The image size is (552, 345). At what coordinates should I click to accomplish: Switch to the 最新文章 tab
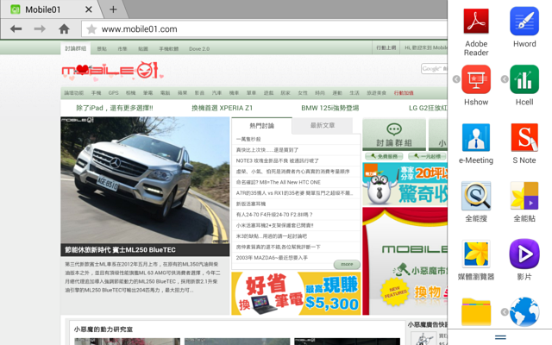click(322, 125)
